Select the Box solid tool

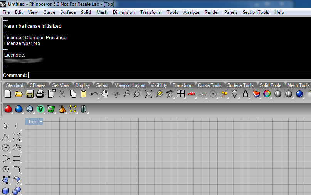pyautogui.click(x=6, y=190)
